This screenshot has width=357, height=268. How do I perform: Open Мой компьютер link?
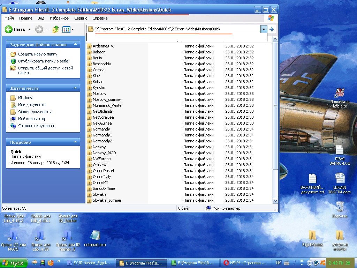pyautogui.click(x=32, y=119)
